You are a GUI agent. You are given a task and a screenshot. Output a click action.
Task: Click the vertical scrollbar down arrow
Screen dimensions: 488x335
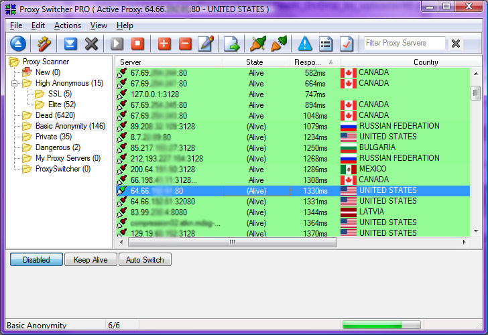[476, 230]
